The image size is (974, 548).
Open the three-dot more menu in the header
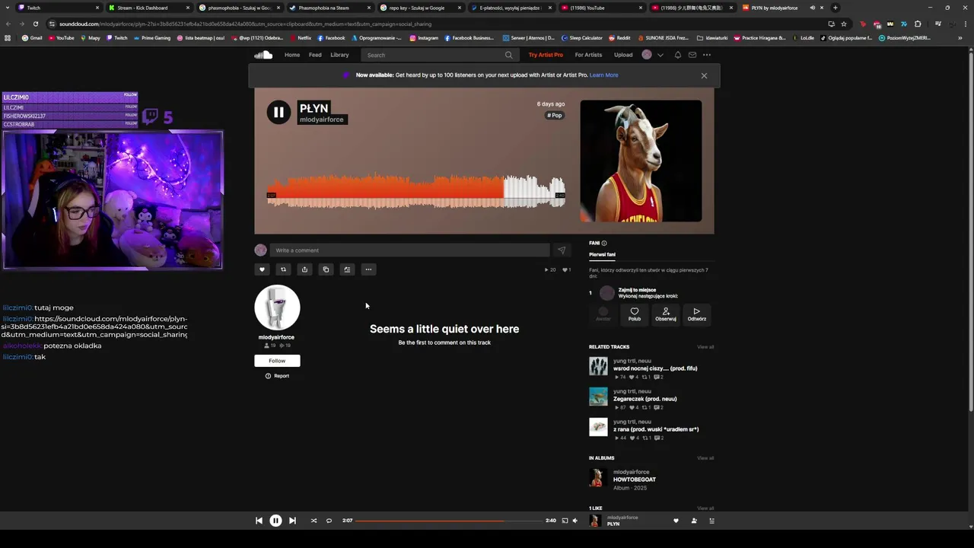point(707,55)
